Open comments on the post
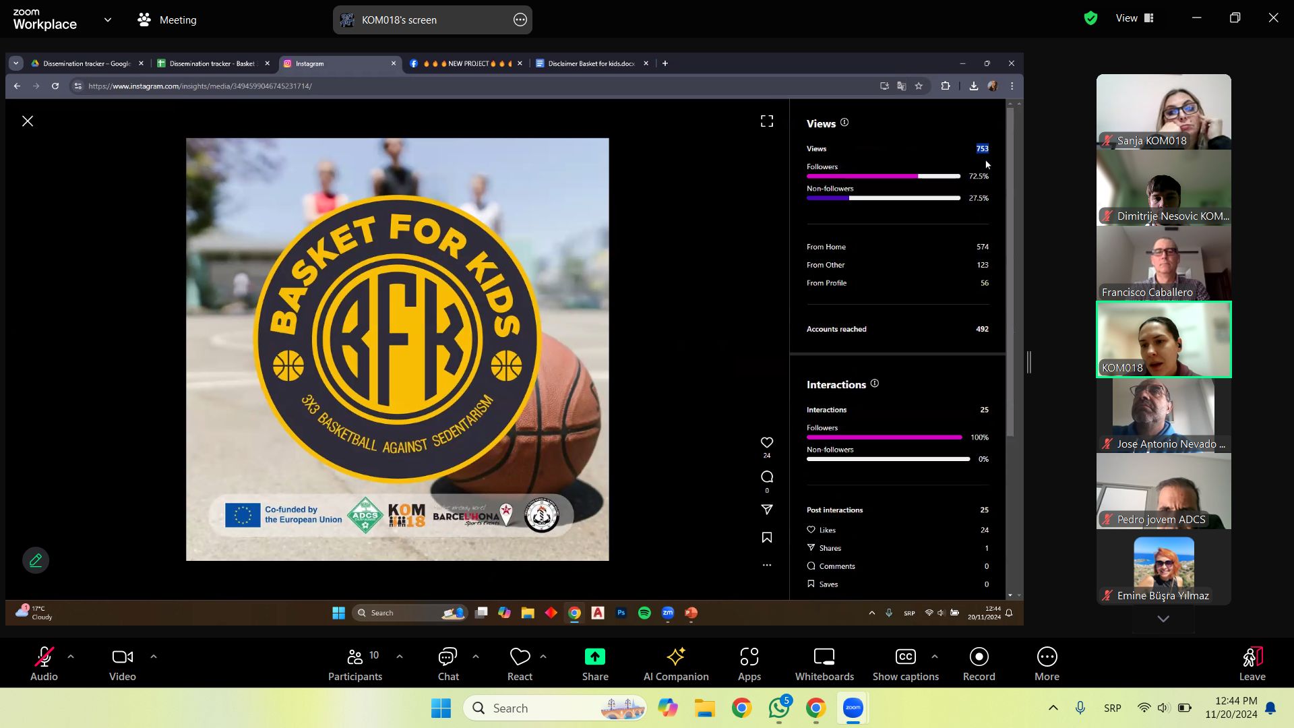 click(x=767, y=477)
